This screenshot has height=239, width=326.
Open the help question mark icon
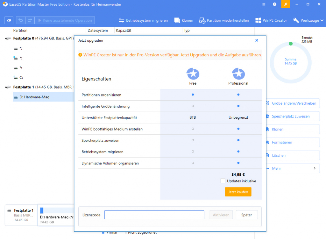click(274, 4)
